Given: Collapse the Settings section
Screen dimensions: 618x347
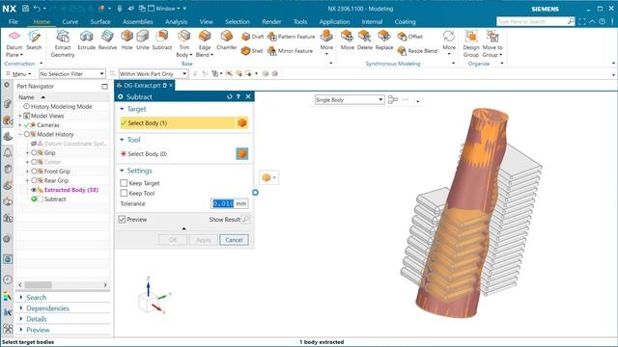Looking at the screenshot, I should pos(122,171).
